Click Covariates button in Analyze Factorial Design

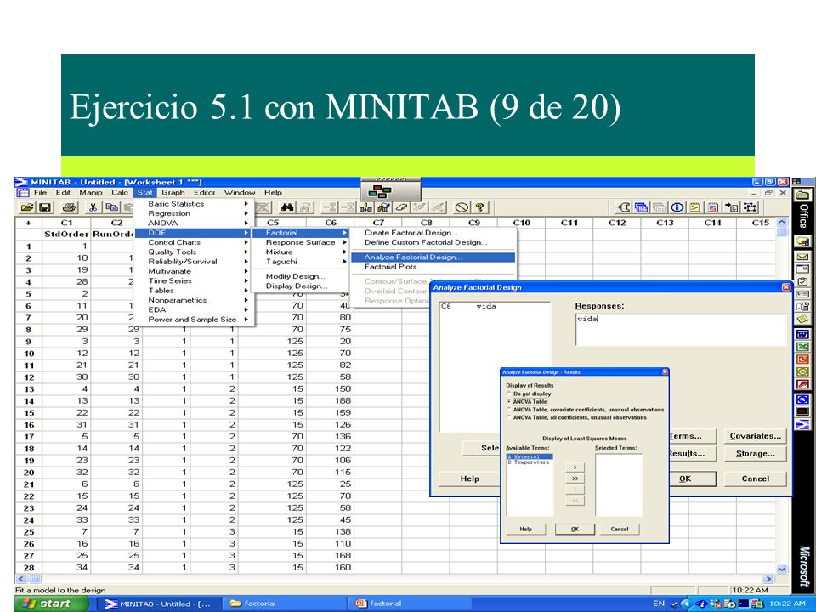click(755, 436)
